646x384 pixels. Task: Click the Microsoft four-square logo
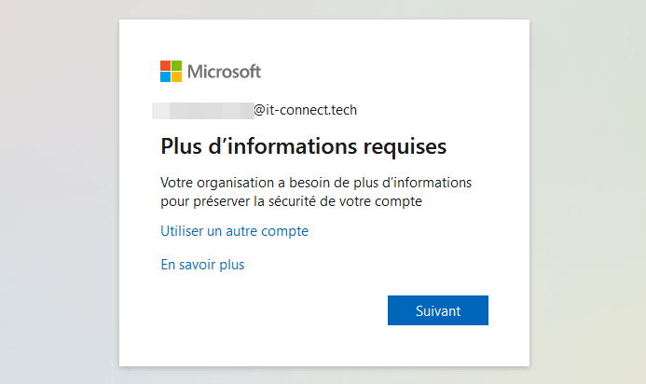click(172, 72)
